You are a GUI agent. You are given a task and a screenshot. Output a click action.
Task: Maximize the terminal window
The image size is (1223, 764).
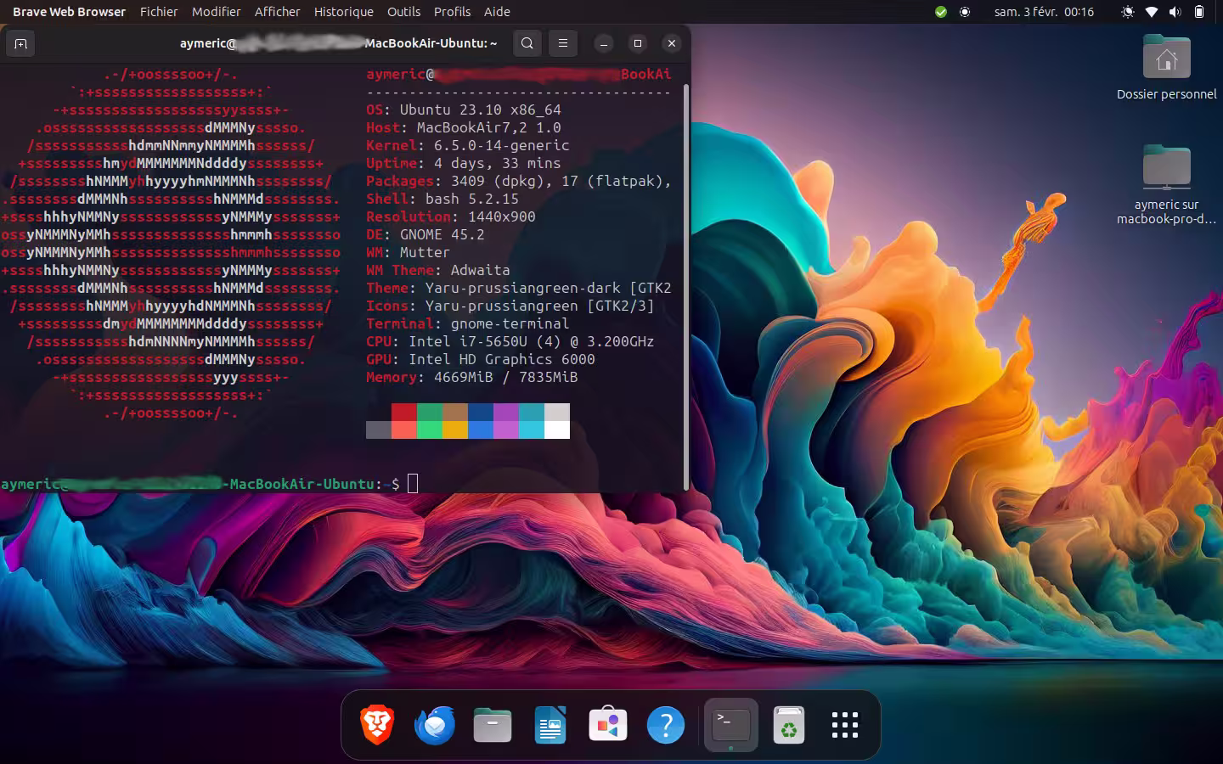pyautogui.click(x=638, y=43)
